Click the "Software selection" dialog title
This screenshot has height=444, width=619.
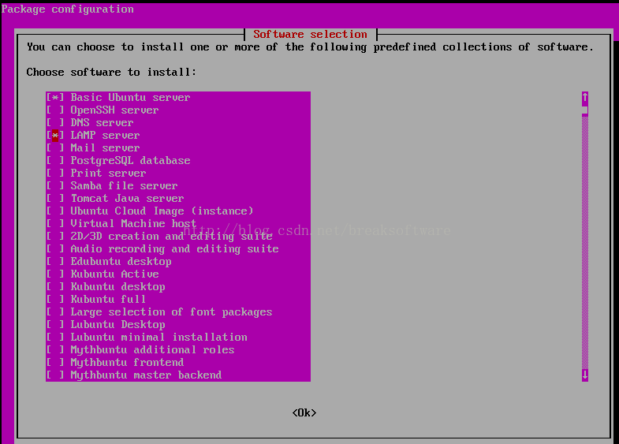coord(311,35)
